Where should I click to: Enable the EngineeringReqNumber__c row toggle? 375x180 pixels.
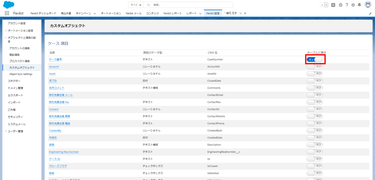tap(315, 152)
